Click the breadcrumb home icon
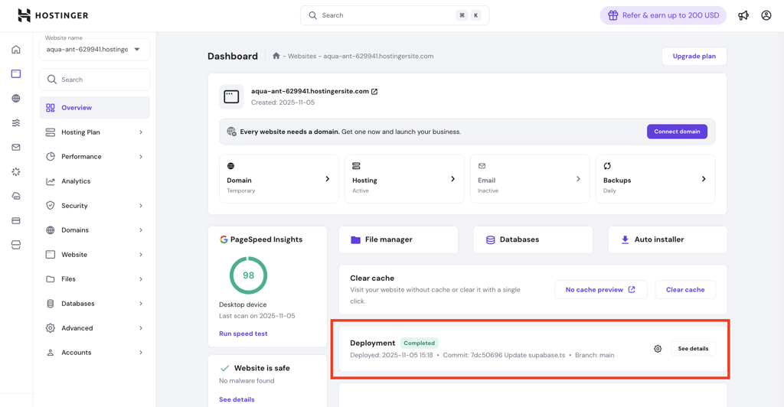 click(x=276, y=56)
